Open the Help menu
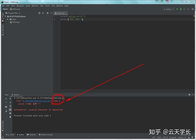The width and height of the screenshot is (196, 140). [x=66, y=6]
